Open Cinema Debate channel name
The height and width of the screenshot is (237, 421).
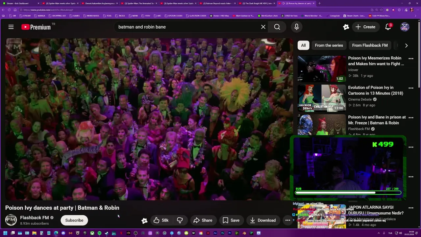pos(360,99)
